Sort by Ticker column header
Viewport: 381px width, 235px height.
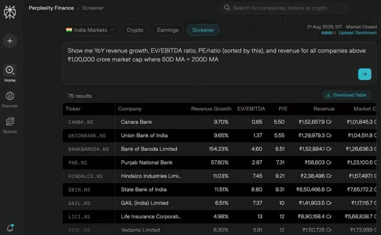73,109
